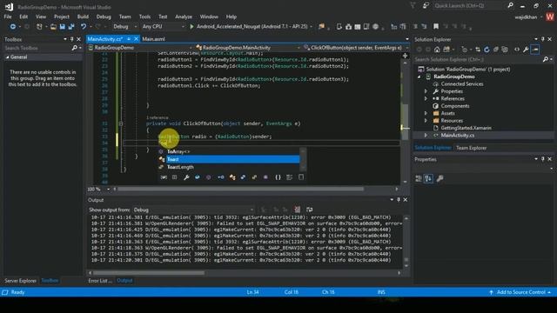Click the bookmark toolbar icon

[x=436, y=26]
